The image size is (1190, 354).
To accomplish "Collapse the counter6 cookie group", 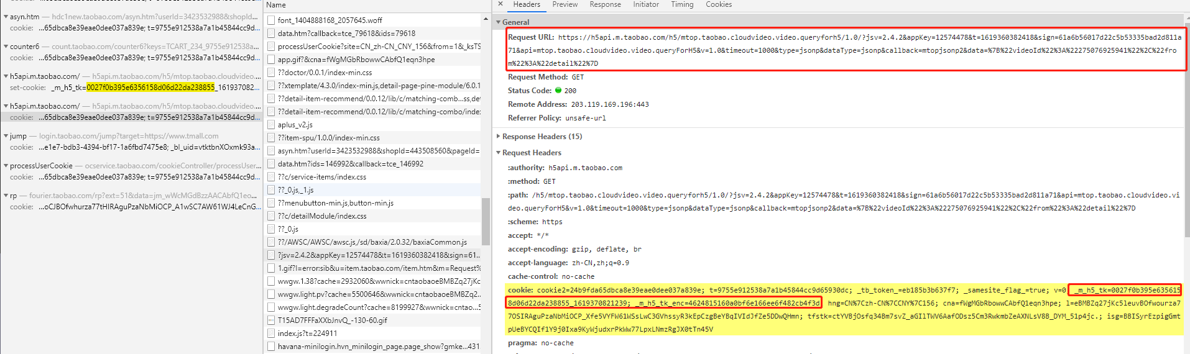I will (x=6, y=47).
